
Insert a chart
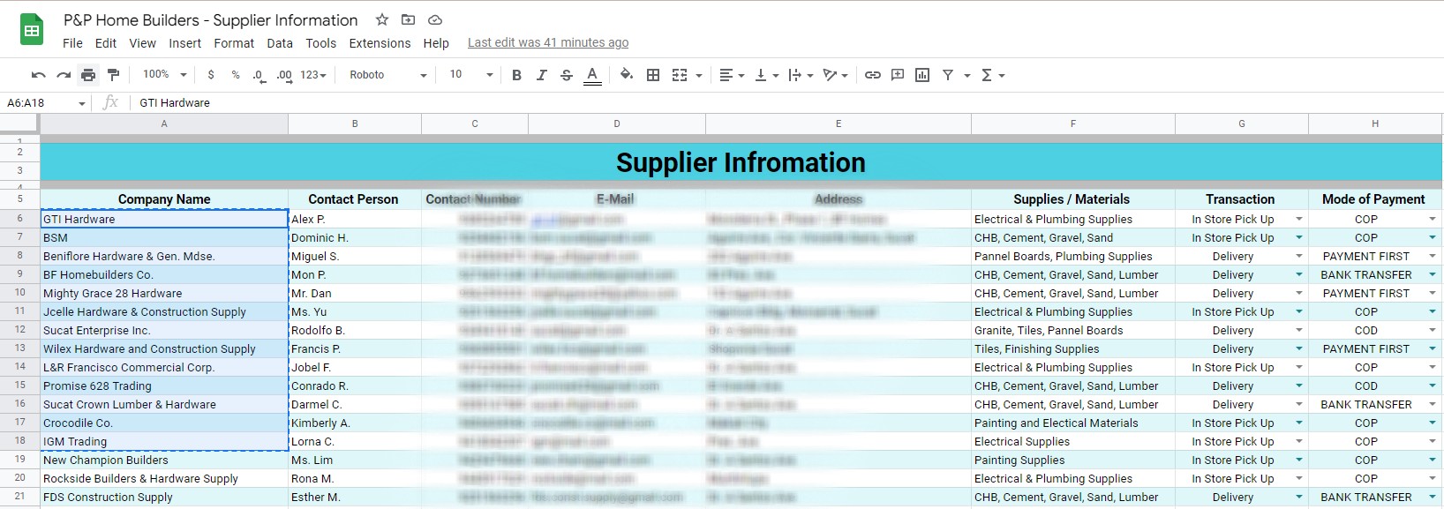pos(922,75)
